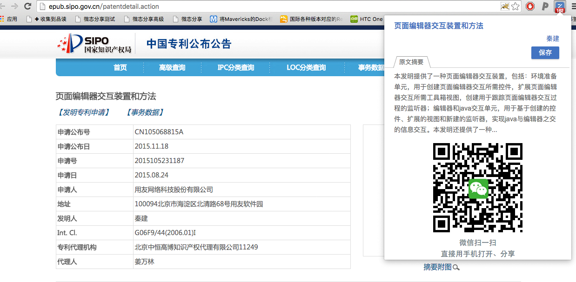Viewport: 576px width, 282px height.
Task: Bookmark this page with the star icon
Action: (515, 7)
